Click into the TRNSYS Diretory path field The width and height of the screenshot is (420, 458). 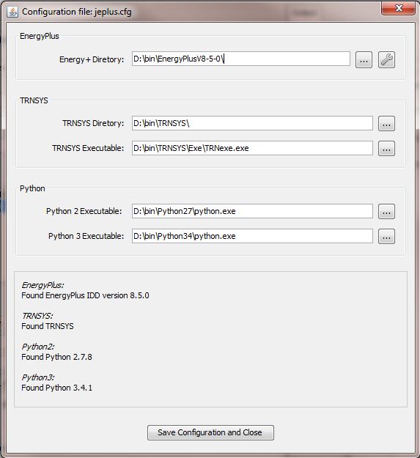[x=252, y=123]
